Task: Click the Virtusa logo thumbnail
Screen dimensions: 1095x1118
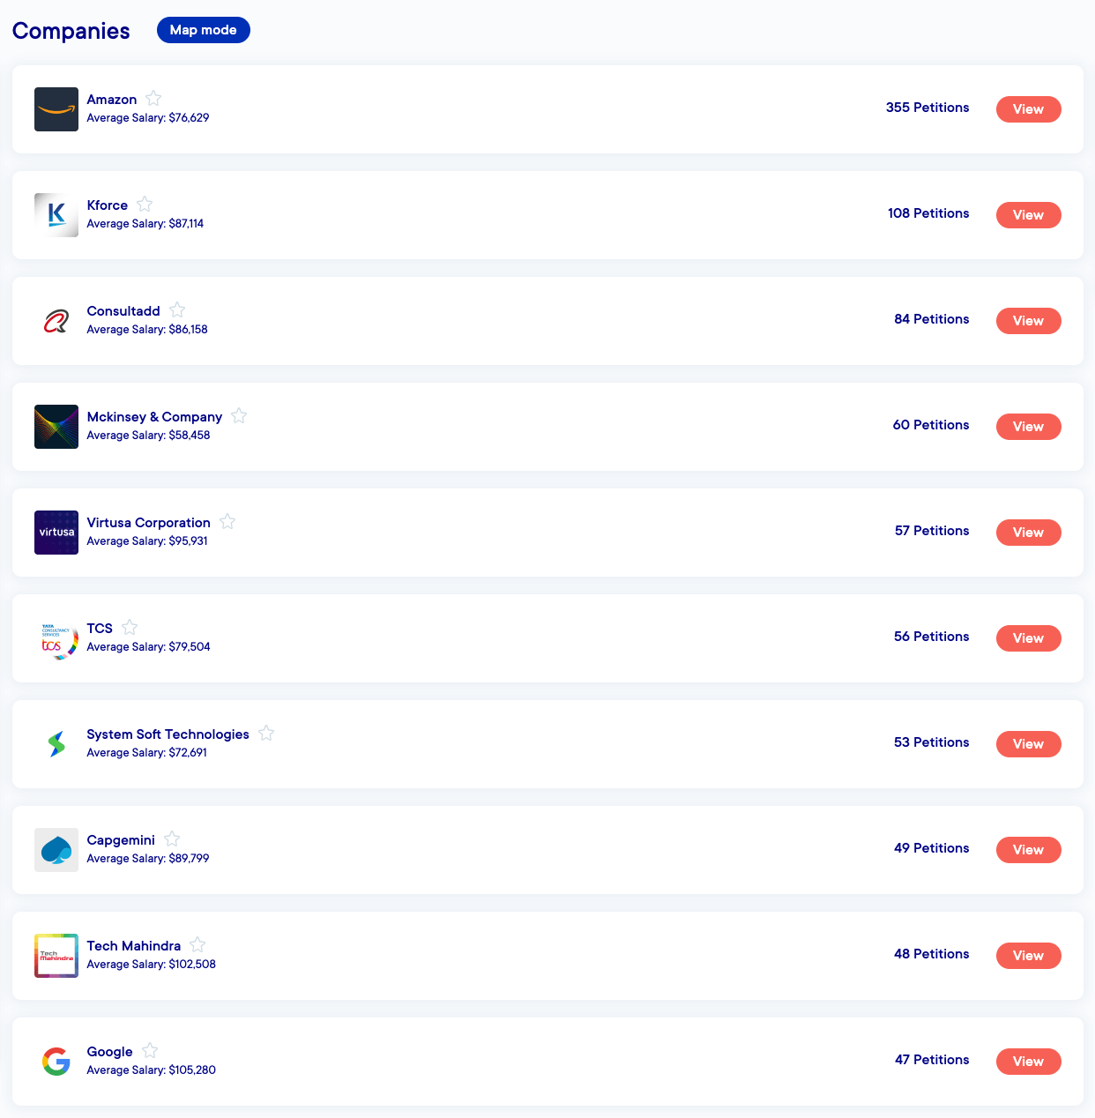Action: pos(56,533)
